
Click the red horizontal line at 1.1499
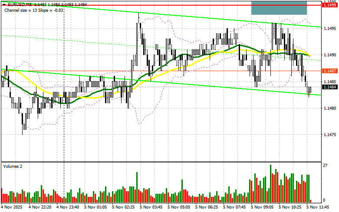(x=130, y=5)
